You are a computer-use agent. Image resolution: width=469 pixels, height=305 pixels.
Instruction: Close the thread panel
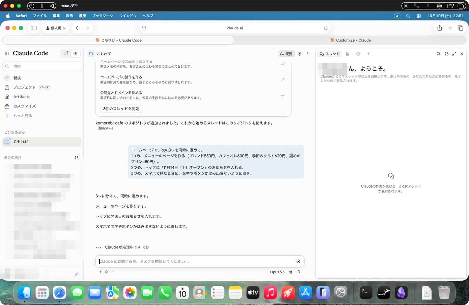(462, 54)
